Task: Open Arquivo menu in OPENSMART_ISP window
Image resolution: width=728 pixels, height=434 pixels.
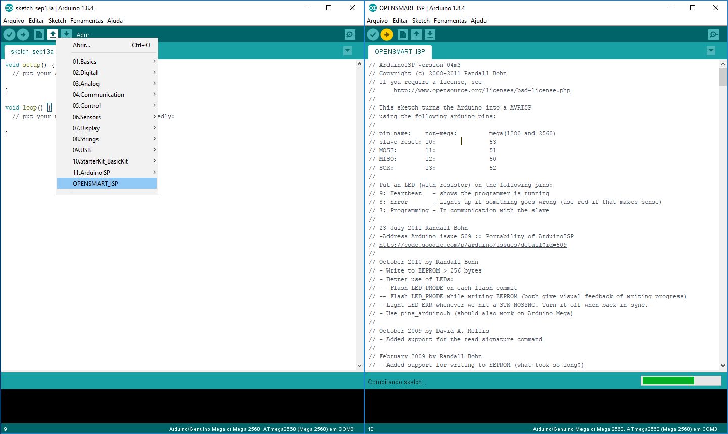Action: pyautogui.click(x=377, y=21)
